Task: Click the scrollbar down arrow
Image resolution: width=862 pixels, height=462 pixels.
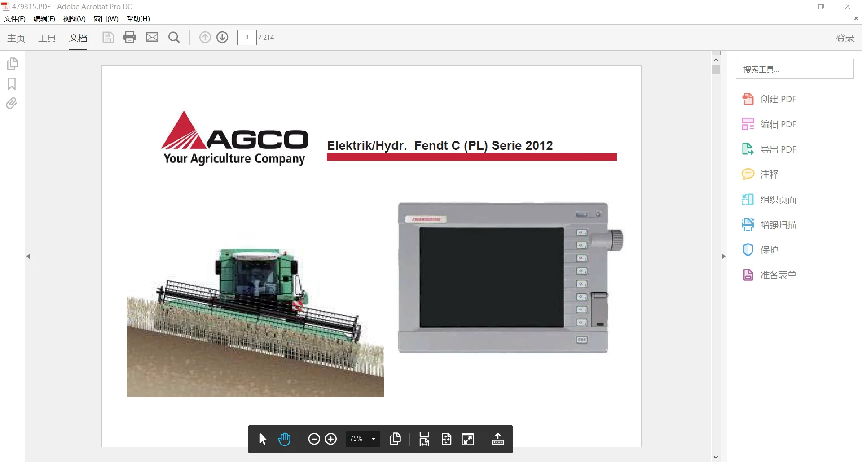Action: (716, 457)
